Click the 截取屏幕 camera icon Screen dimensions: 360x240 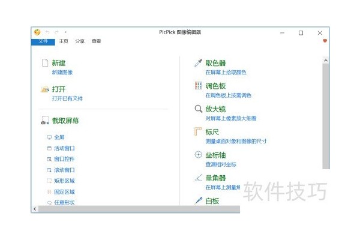point(45,121)
